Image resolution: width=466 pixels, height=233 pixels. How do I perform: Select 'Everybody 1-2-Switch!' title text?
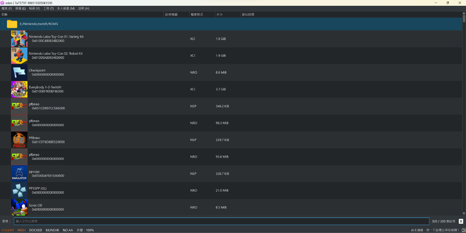(x=45, y=87)
